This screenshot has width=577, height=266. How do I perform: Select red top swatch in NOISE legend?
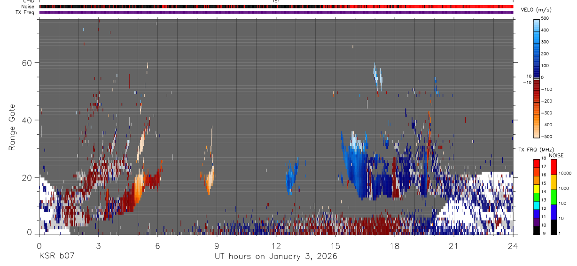click(x=553, y=167)
